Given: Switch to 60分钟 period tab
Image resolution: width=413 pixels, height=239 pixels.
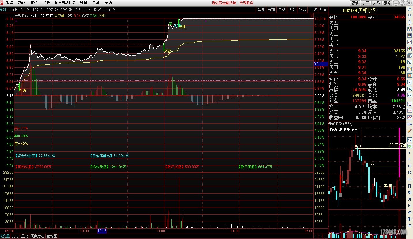Looking at the screenshot, I should [66, 9].
